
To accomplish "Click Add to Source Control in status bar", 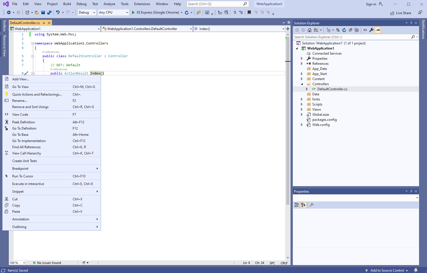I will (387, 270).
